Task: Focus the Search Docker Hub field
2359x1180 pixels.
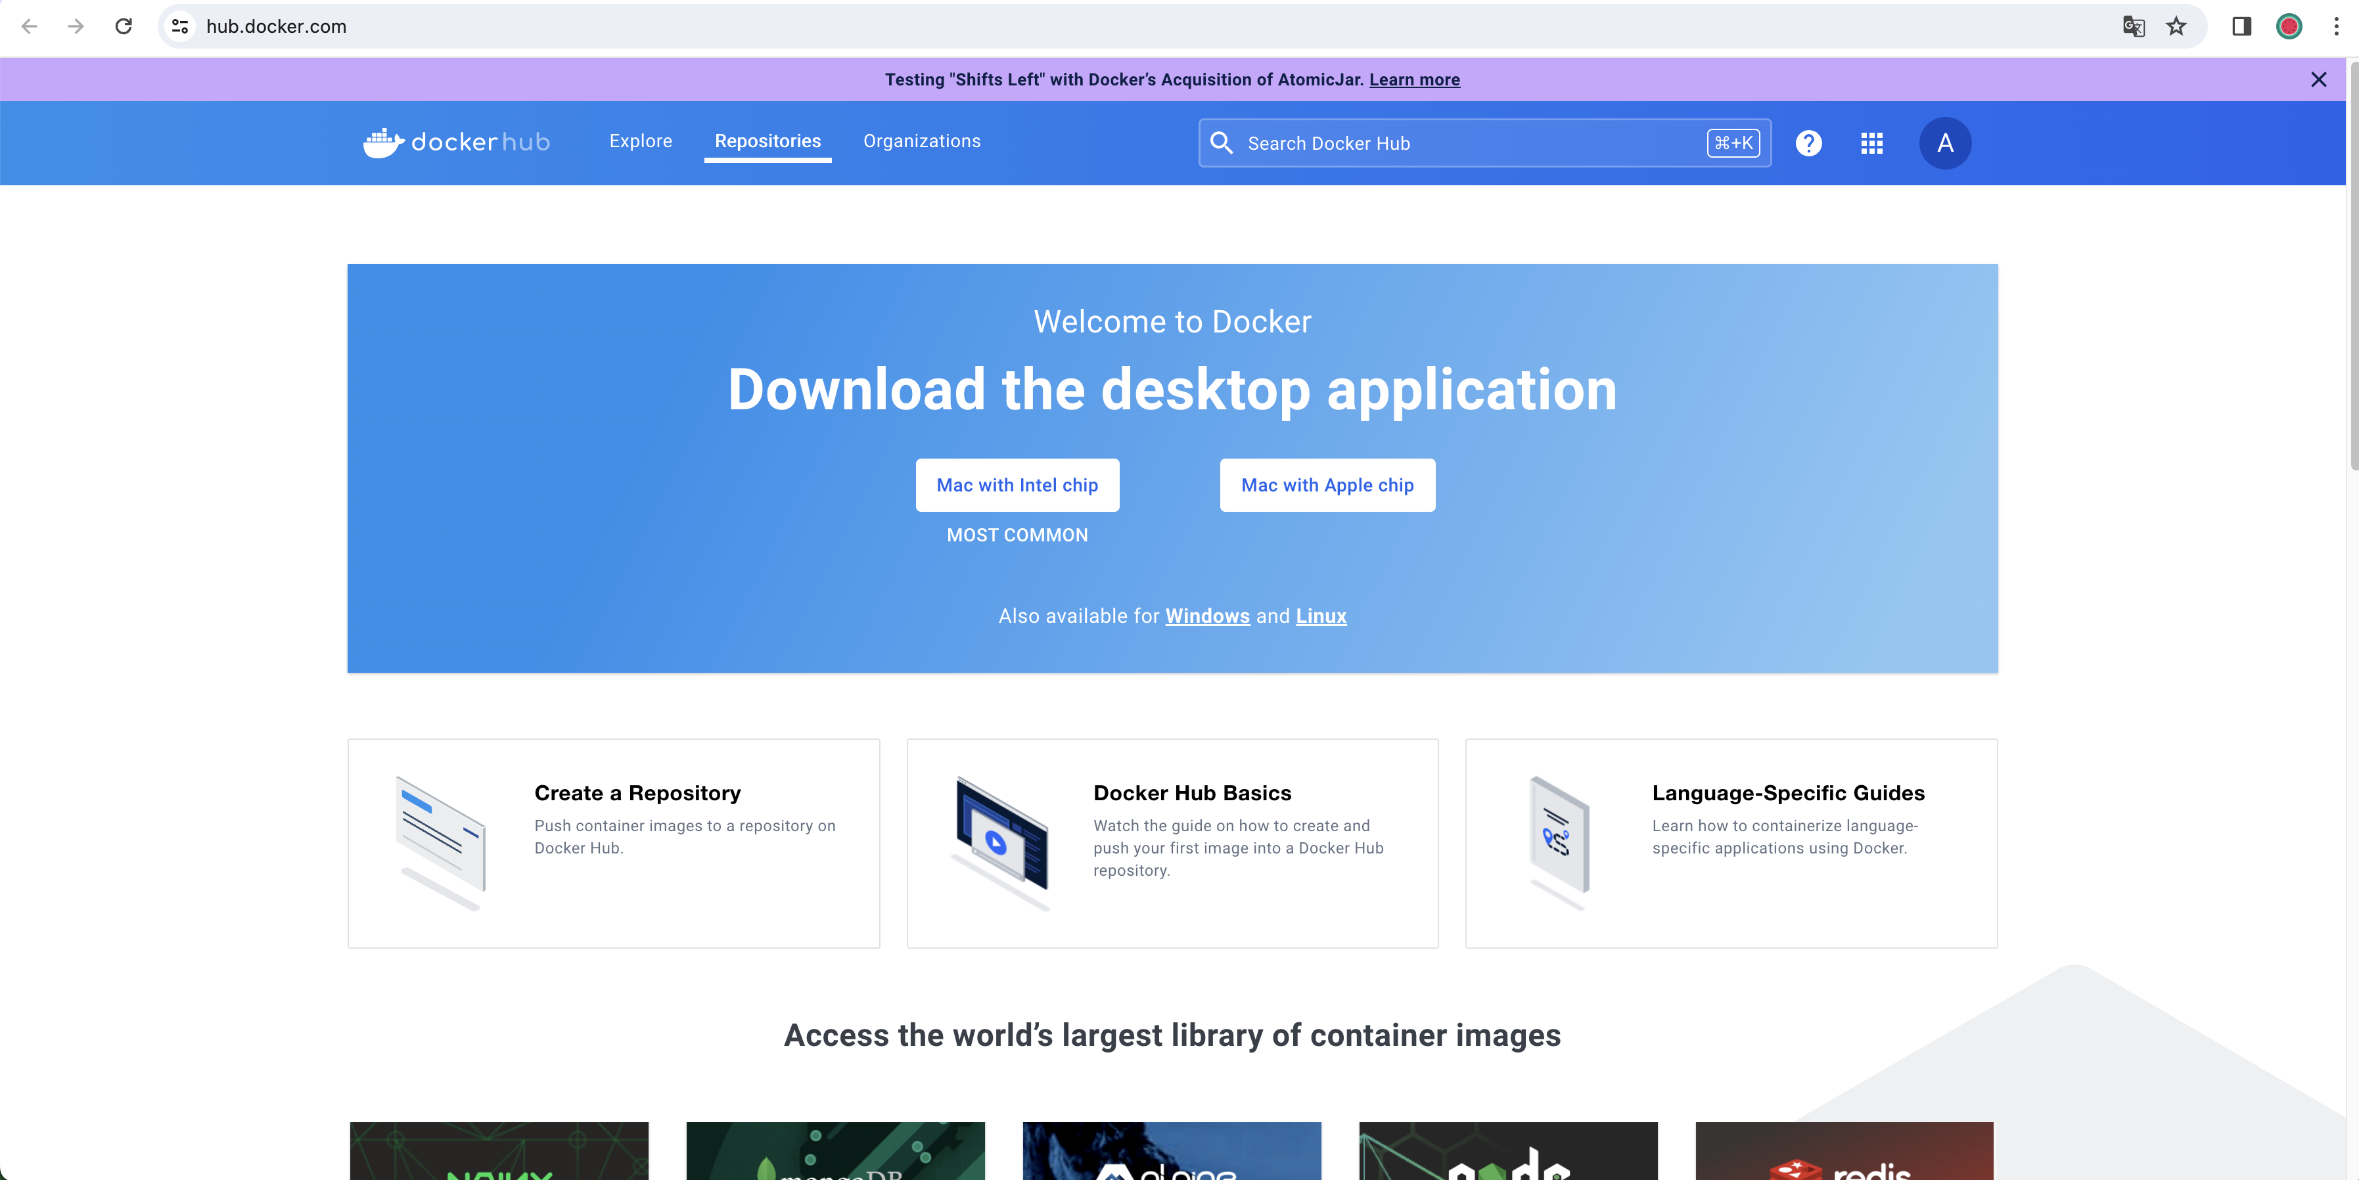Action: click(1465, 143)
